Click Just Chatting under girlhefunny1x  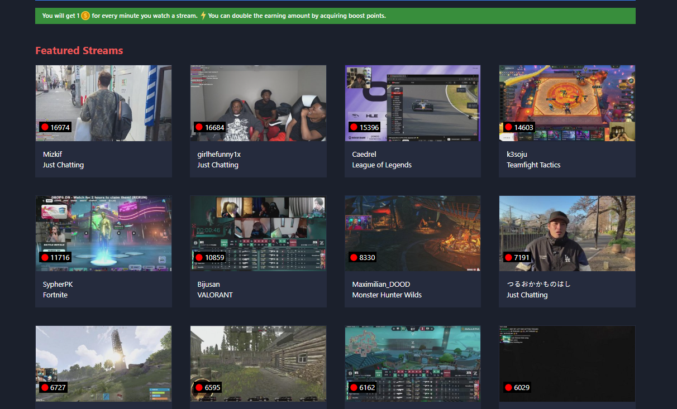click(218, 165)
